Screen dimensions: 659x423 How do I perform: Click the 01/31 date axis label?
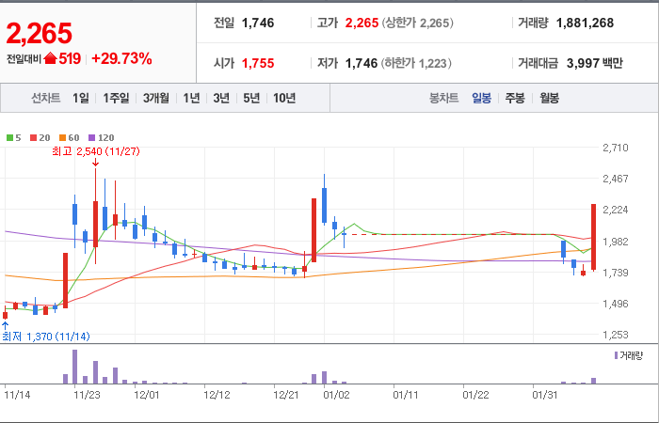tap(545, 396)
